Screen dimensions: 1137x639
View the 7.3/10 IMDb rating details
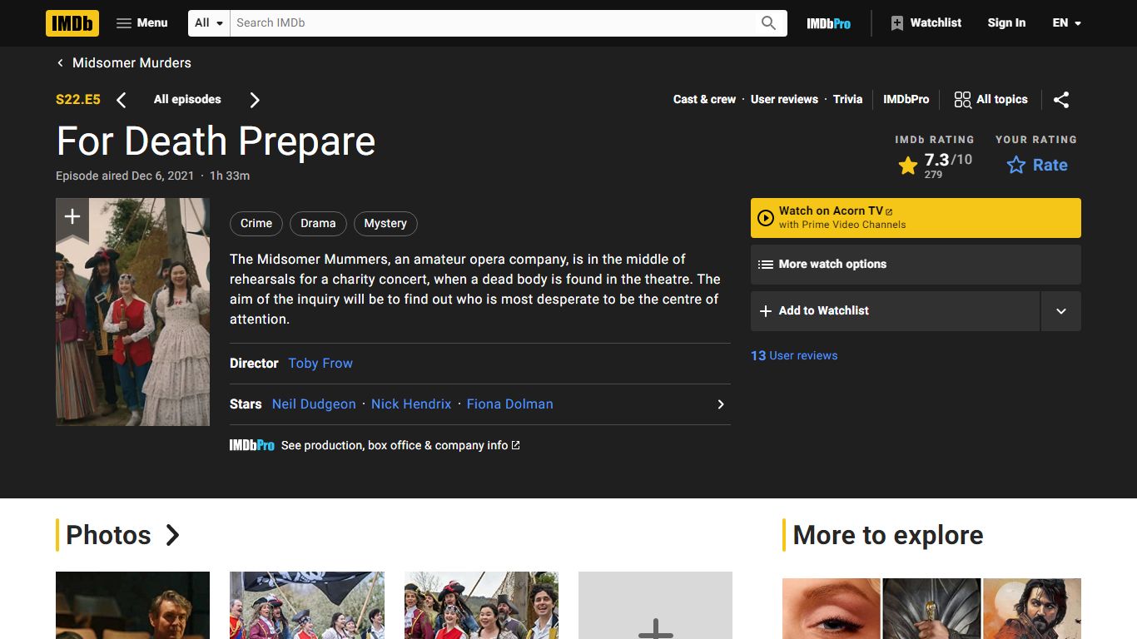[934, 165]
